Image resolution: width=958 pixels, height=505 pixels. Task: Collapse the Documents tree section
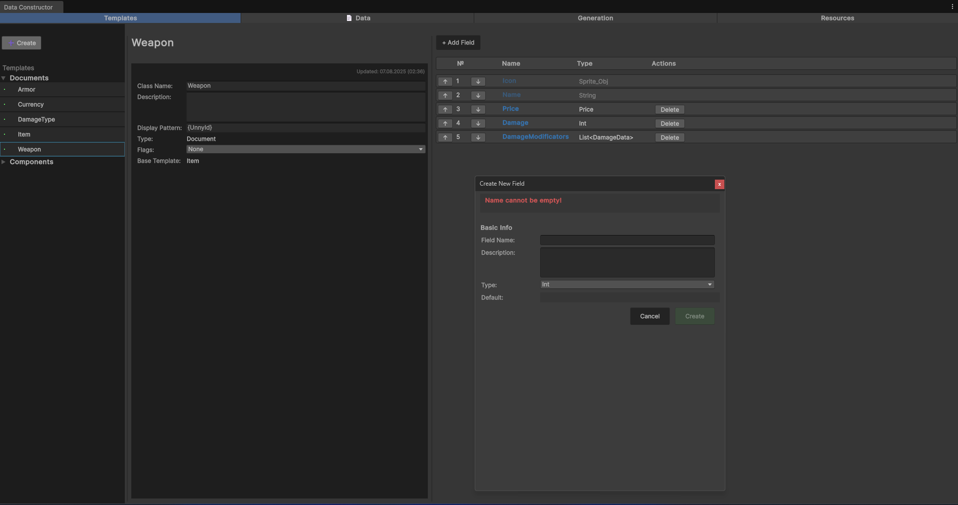4,78
